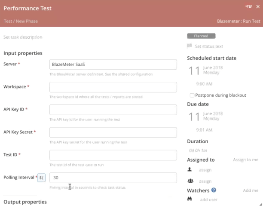The height and width of the screenshot is (206, 263).
Task: Click add user watcher field
Action: pos(208,200)
